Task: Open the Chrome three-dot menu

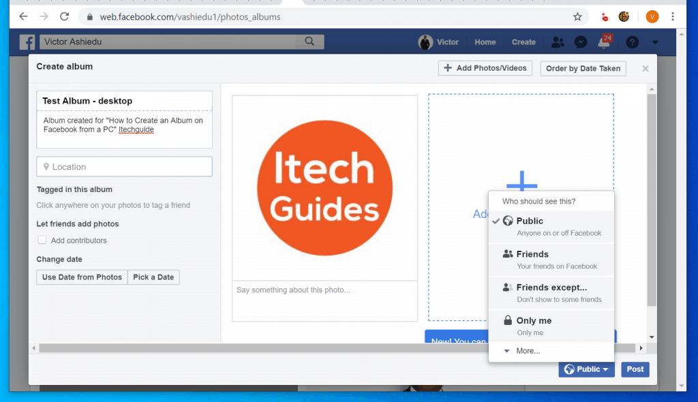Action: 673,16
